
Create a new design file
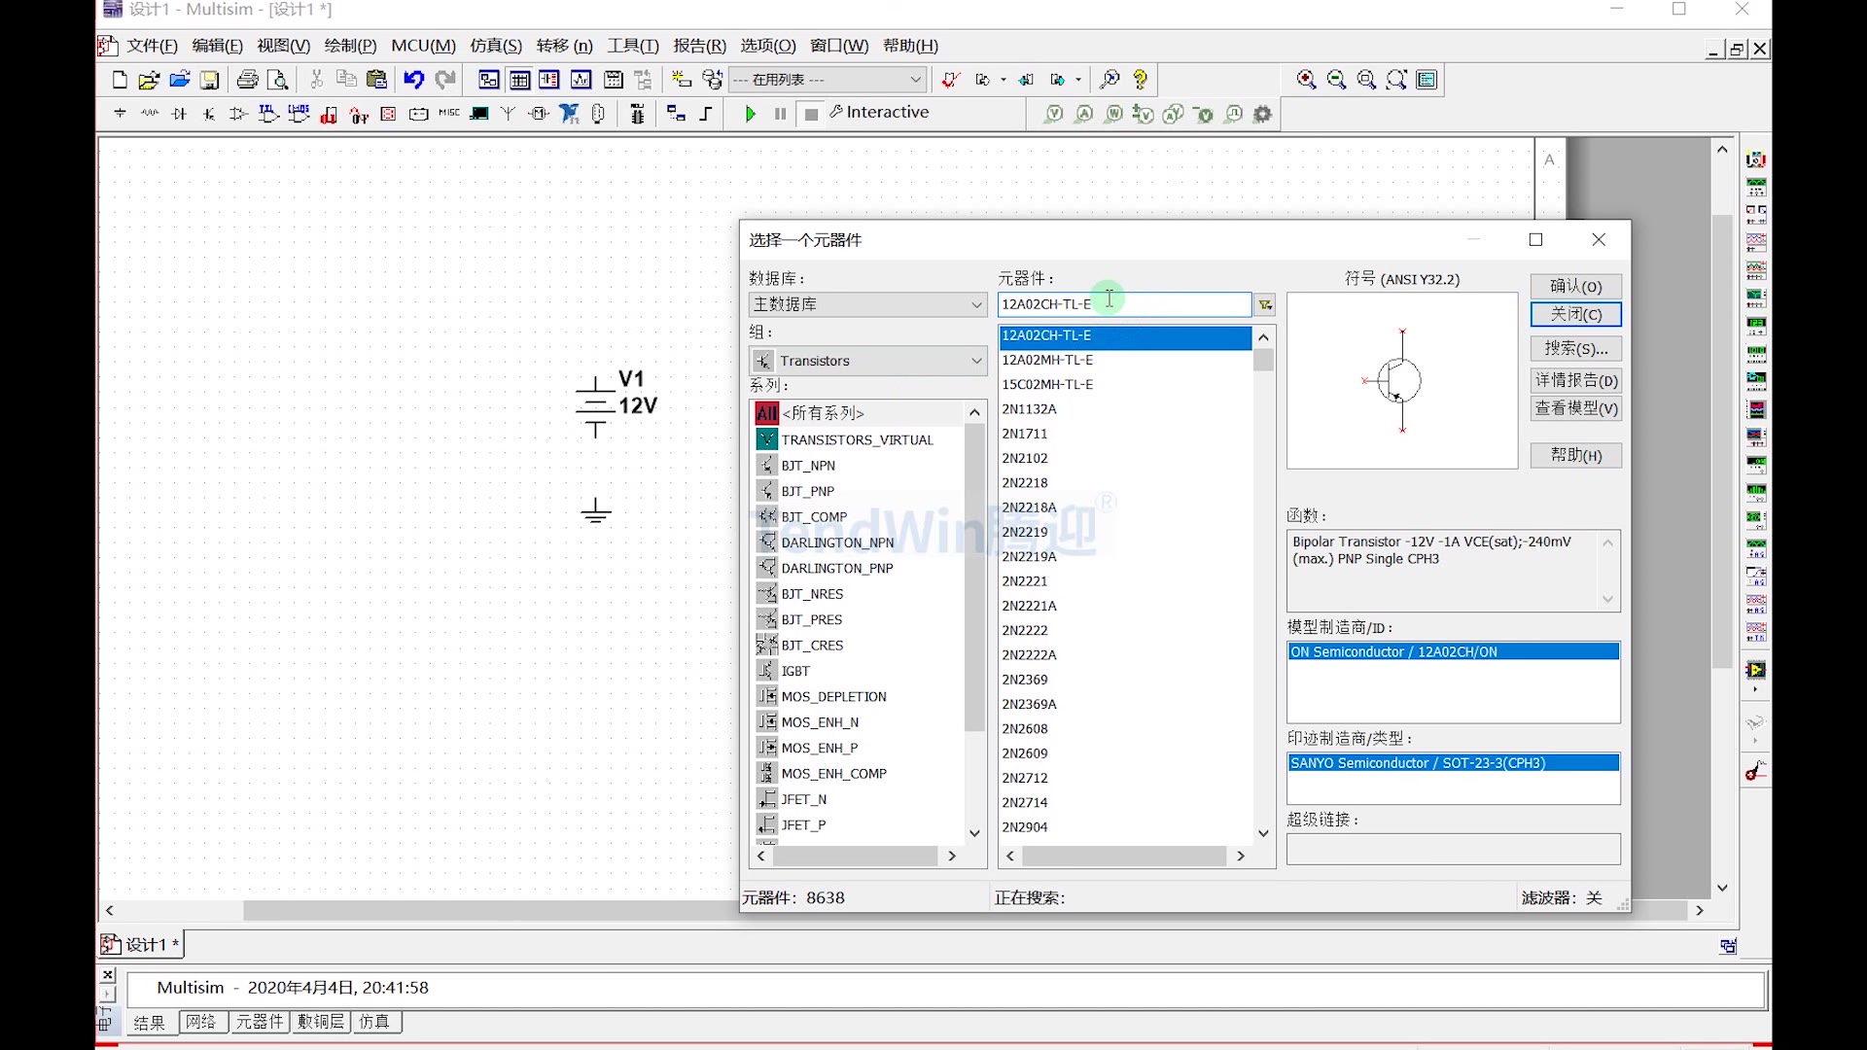(120, 80)
